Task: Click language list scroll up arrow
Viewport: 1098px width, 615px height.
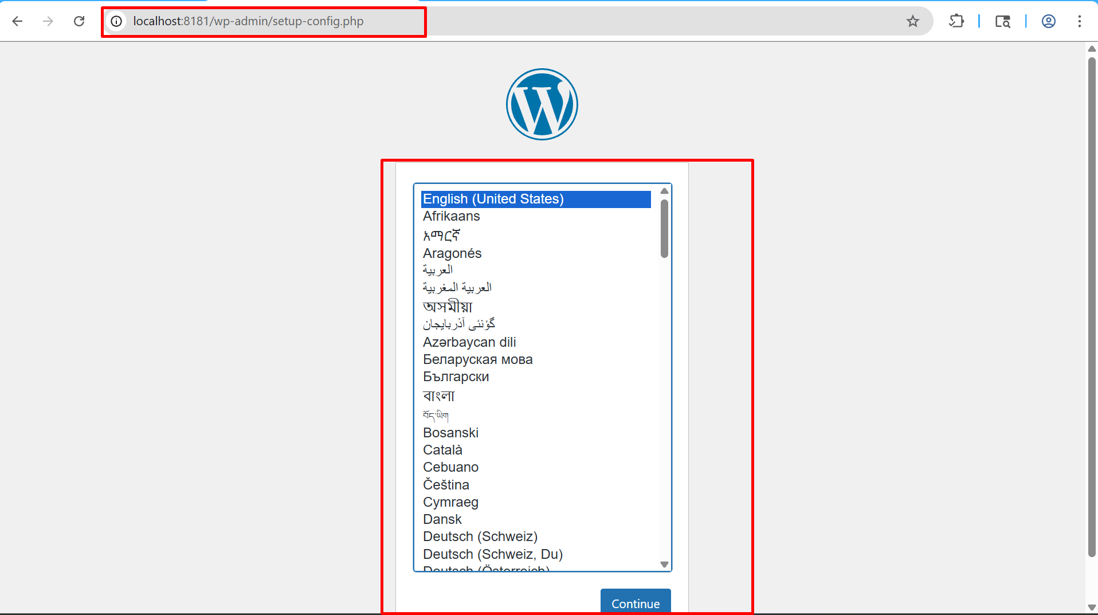Action: pyautogui.click(x=664, y=191)
